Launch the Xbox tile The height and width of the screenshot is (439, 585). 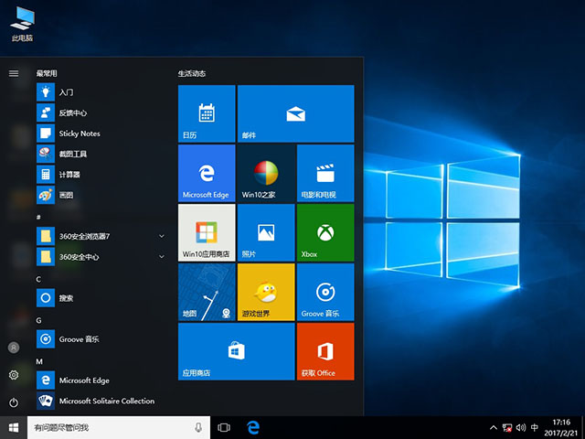325,232
